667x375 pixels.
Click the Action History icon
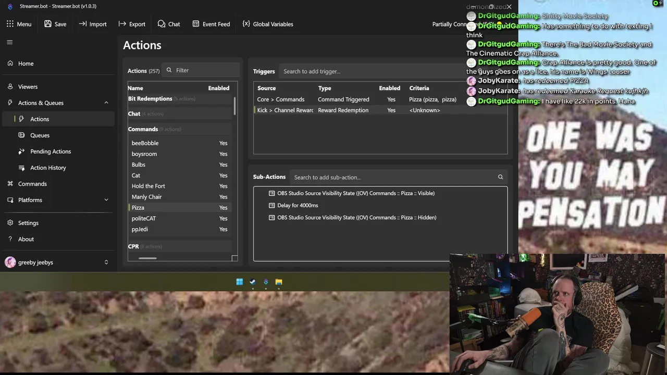tap(21, 168)
